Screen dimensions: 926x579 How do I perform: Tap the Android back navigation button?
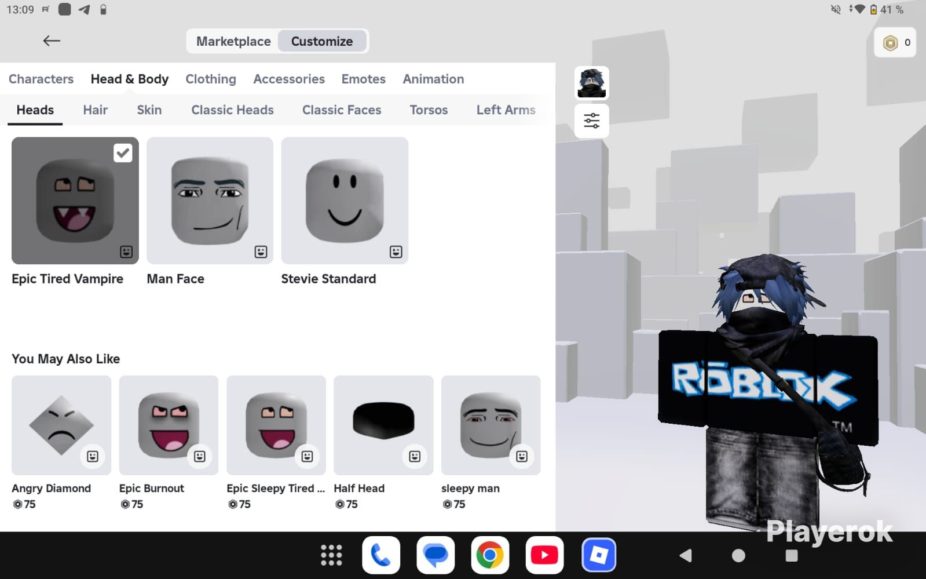point(686,556)
